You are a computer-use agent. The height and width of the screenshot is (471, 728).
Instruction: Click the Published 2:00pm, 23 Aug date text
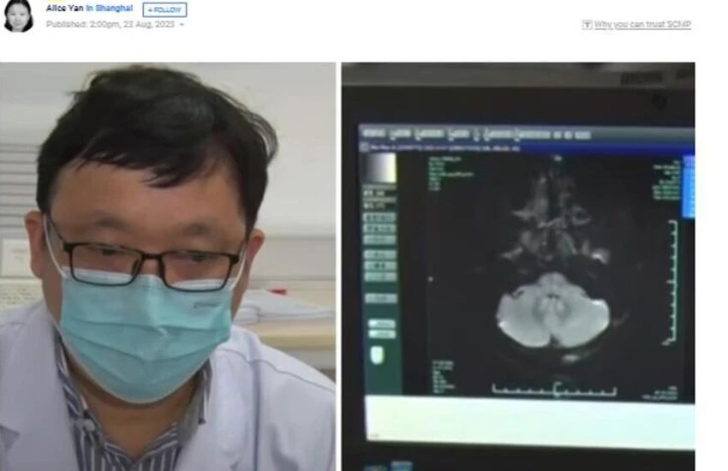[110, 24]
